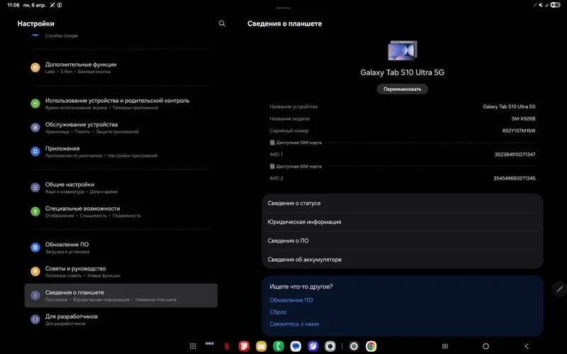Open Для разработчиков options
The height and width of the screenshot is (354, 567).
click(120, 319)
